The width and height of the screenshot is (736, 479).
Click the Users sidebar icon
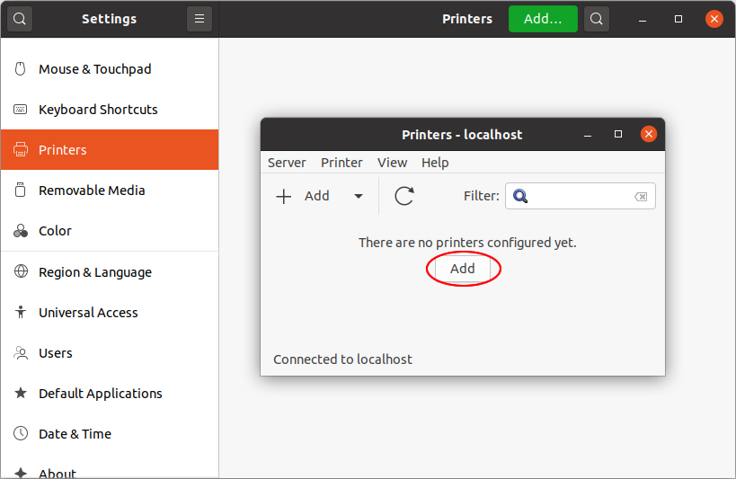pyautogui.click(x=21, y=352)
